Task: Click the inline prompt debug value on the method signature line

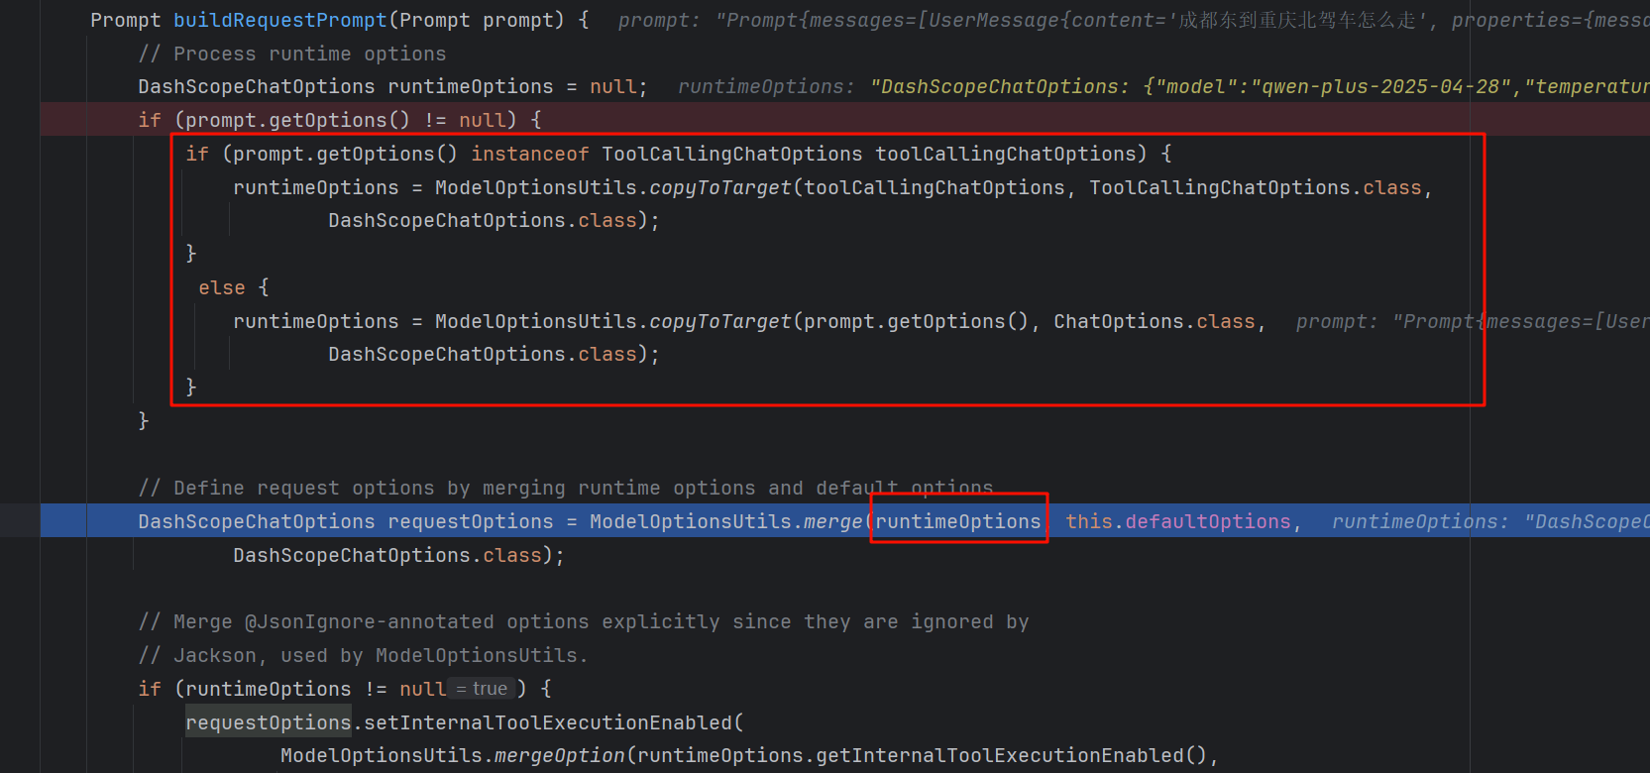Action: coord(1133,20)
